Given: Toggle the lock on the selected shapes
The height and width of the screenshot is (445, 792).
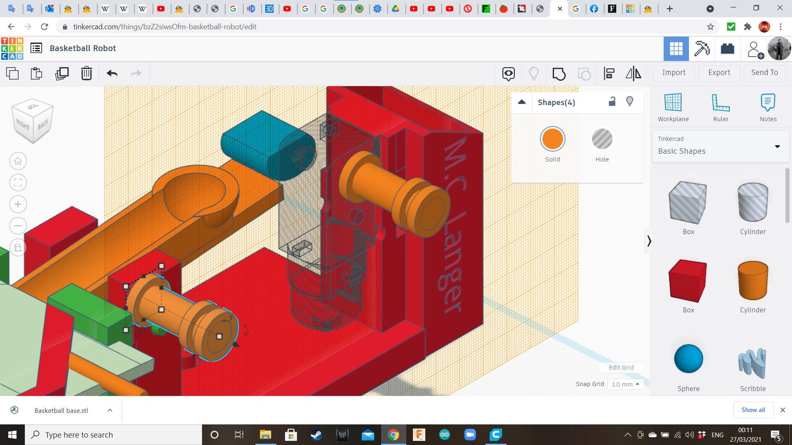Looking at the screenshot, I should (x=612, y=102).
